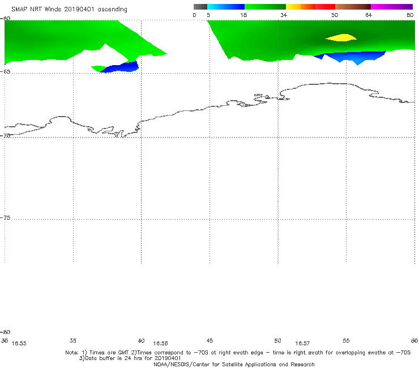Click the red segment of the color bar
The image size is (419, 368).
point(325,7)
